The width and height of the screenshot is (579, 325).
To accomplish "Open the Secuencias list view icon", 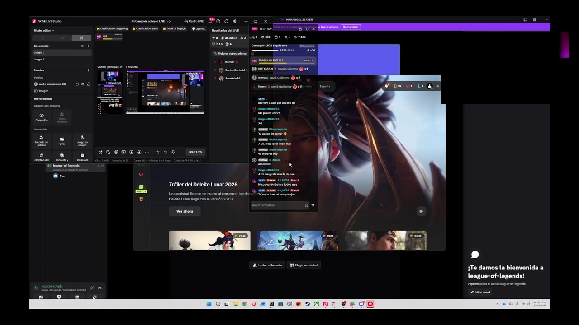I will click(x=82, y=46).
